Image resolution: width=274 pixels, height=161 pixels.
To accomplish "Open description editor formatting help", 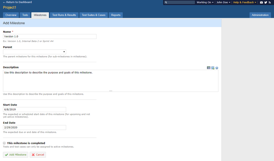I will click(x=217, y=68).
